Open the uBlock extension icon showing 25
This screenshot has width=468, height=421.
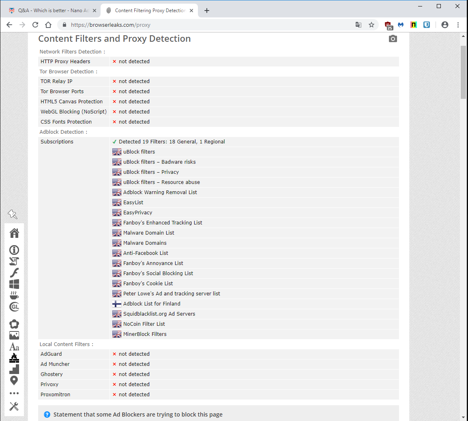[x=388, y=26]
